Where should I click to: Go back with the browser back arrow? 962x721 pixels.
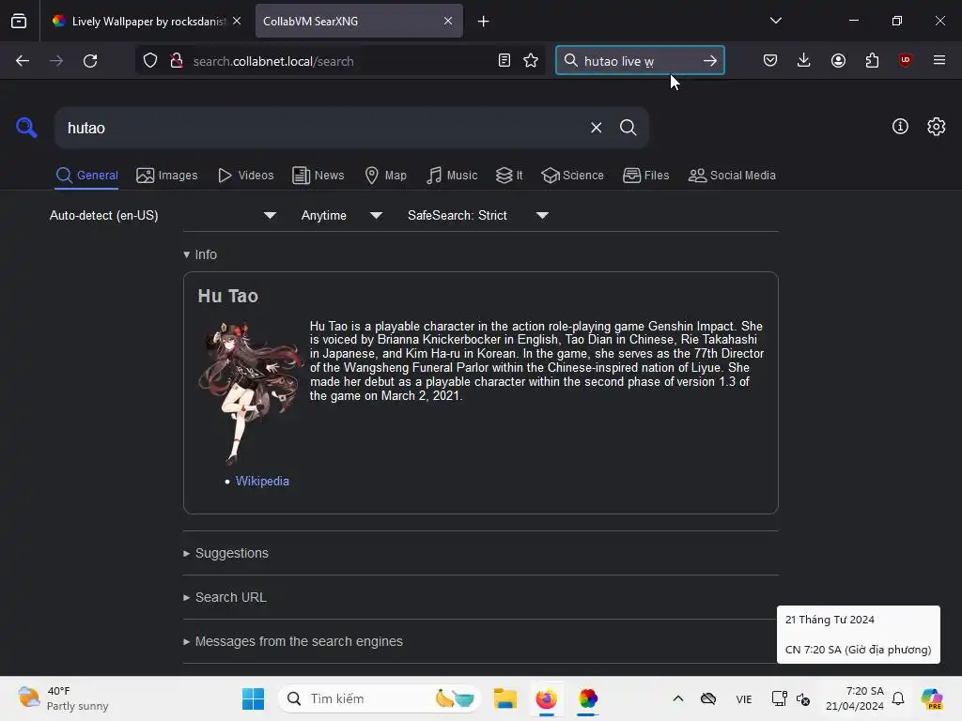pos(23,61)
